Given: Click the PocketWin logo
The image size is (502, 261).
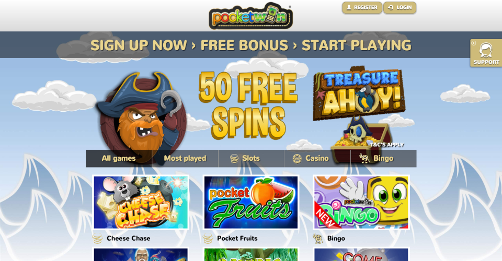Looking at the screenshot, I should pyautogui.click(x=250, y=16).
